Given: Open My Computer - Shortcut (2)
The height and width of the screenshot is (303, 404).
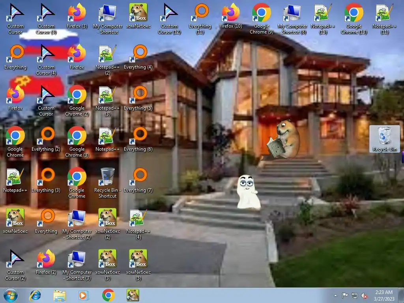Looking at the screenshot, I should 77,224.
